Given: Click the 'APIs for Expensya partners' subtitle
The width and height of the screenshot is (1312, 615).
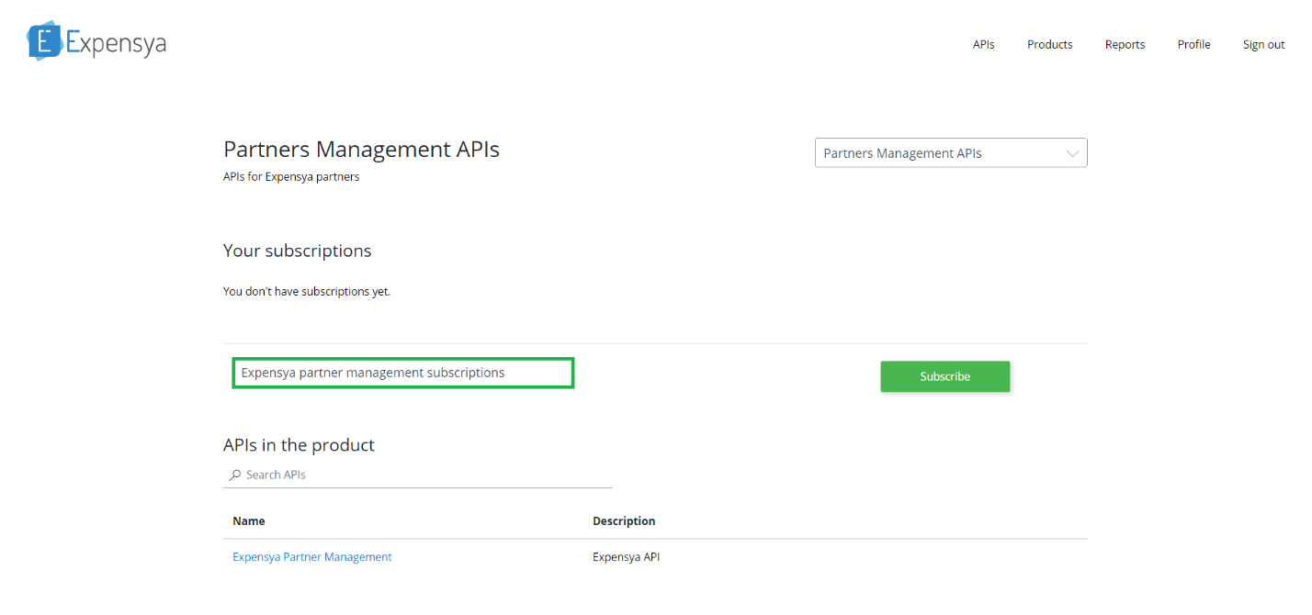Looking at the screenshot, I should pos(291,177).
